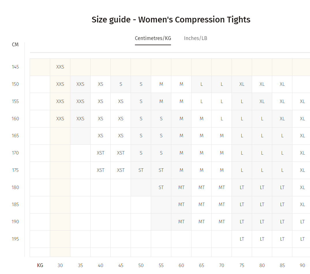Select the XS cell at 150 cm, 40 kg
The image size is (310, 274).
100,84
